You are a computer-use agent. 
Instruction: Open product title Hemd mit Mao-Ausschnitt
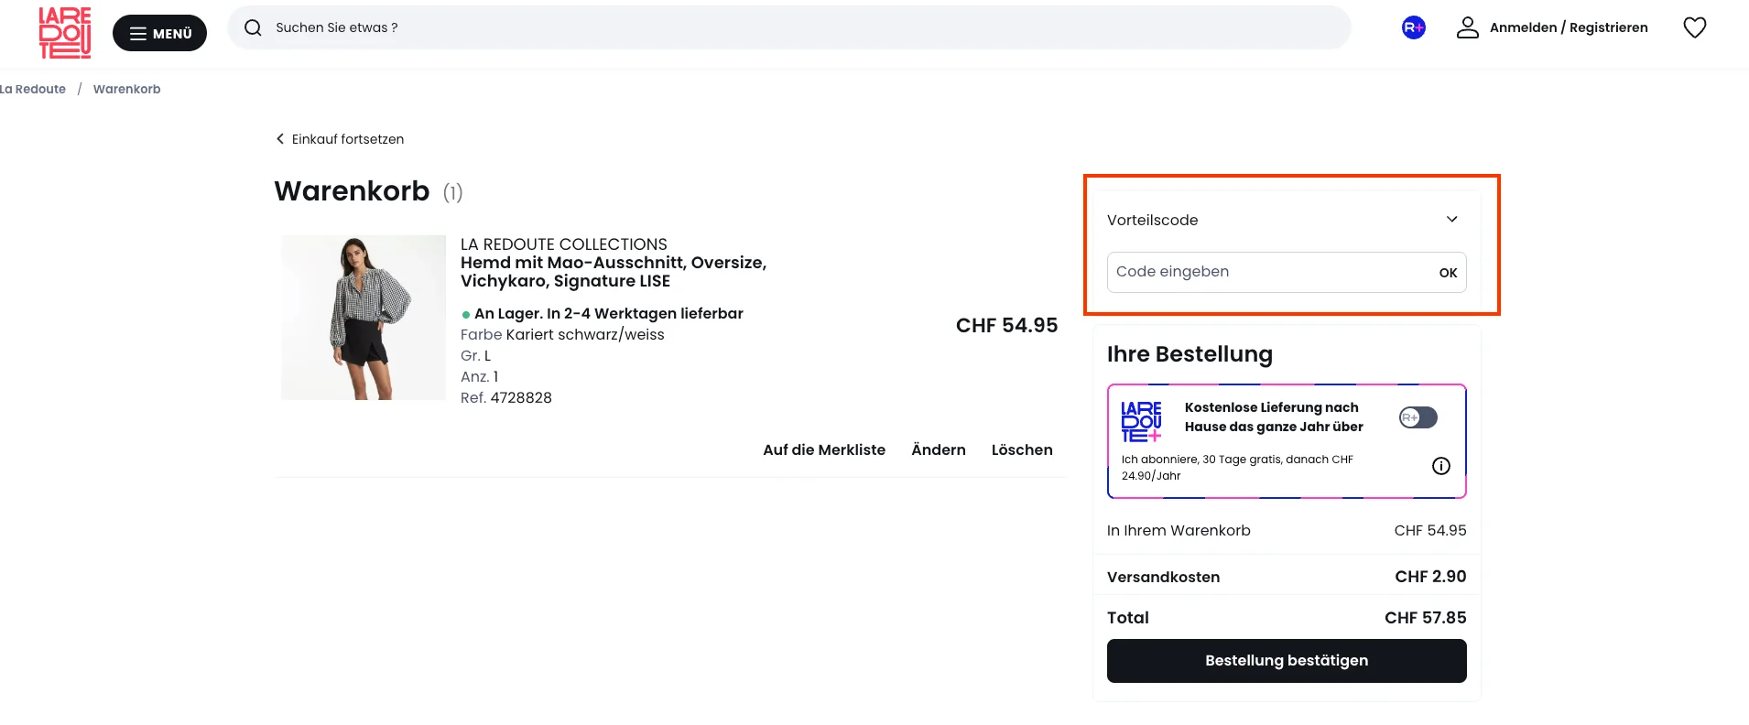tap(614, 272)
